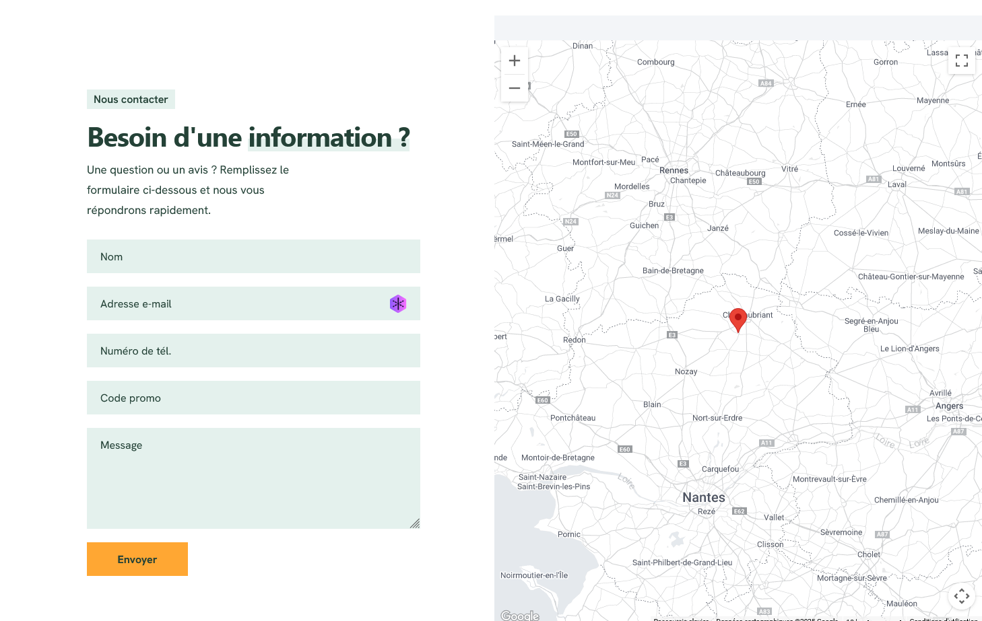The height and width of the screenshot is (621, 982).
Task: Click Mortagne-sur-Sèvre on the map
Action: (x=852, y=578)
